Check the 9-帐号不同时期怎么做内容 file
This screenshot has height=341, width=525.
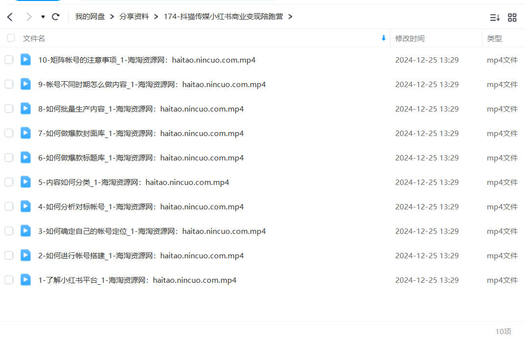(x=9, y=84)
